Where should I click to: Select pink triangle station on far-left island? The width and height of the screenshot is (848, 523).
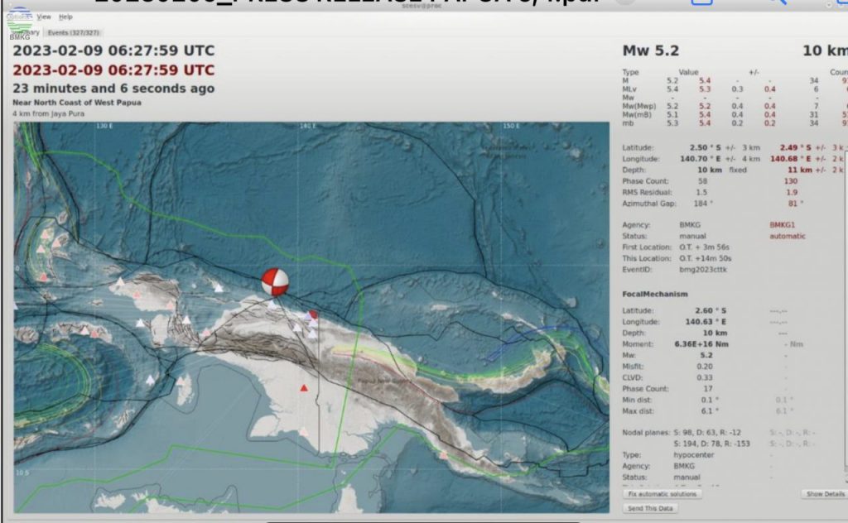pos(43,277)
